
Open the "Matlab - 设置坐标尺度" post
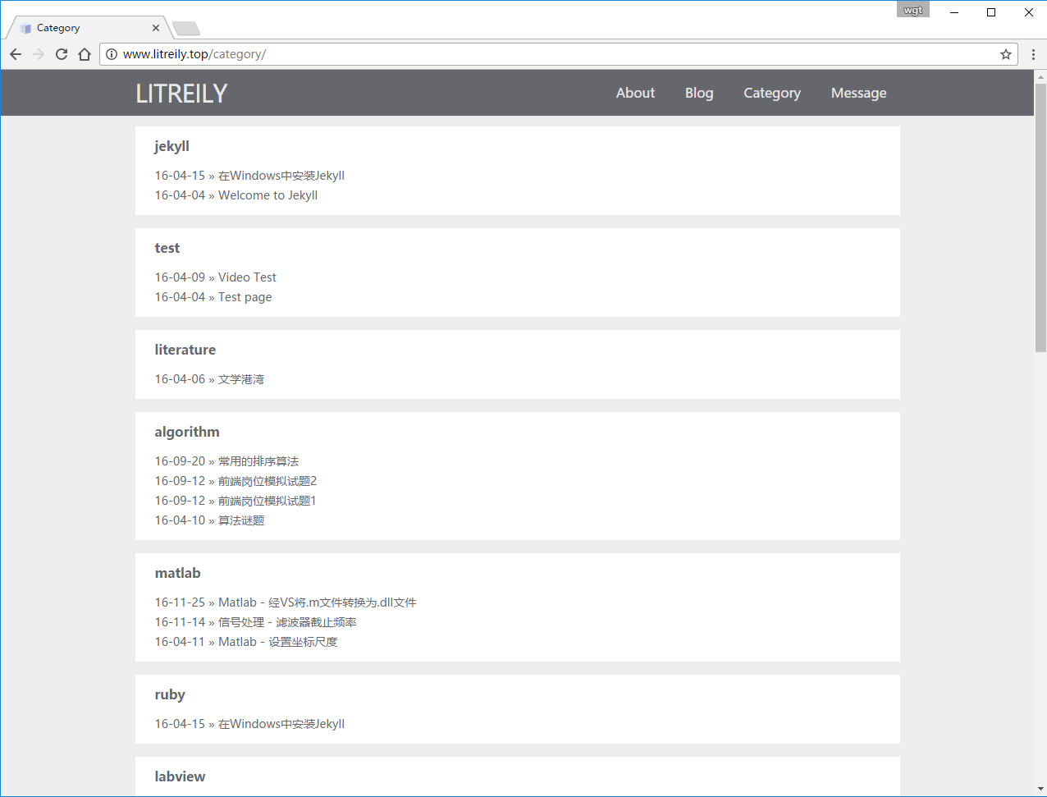tap(278, 642)
